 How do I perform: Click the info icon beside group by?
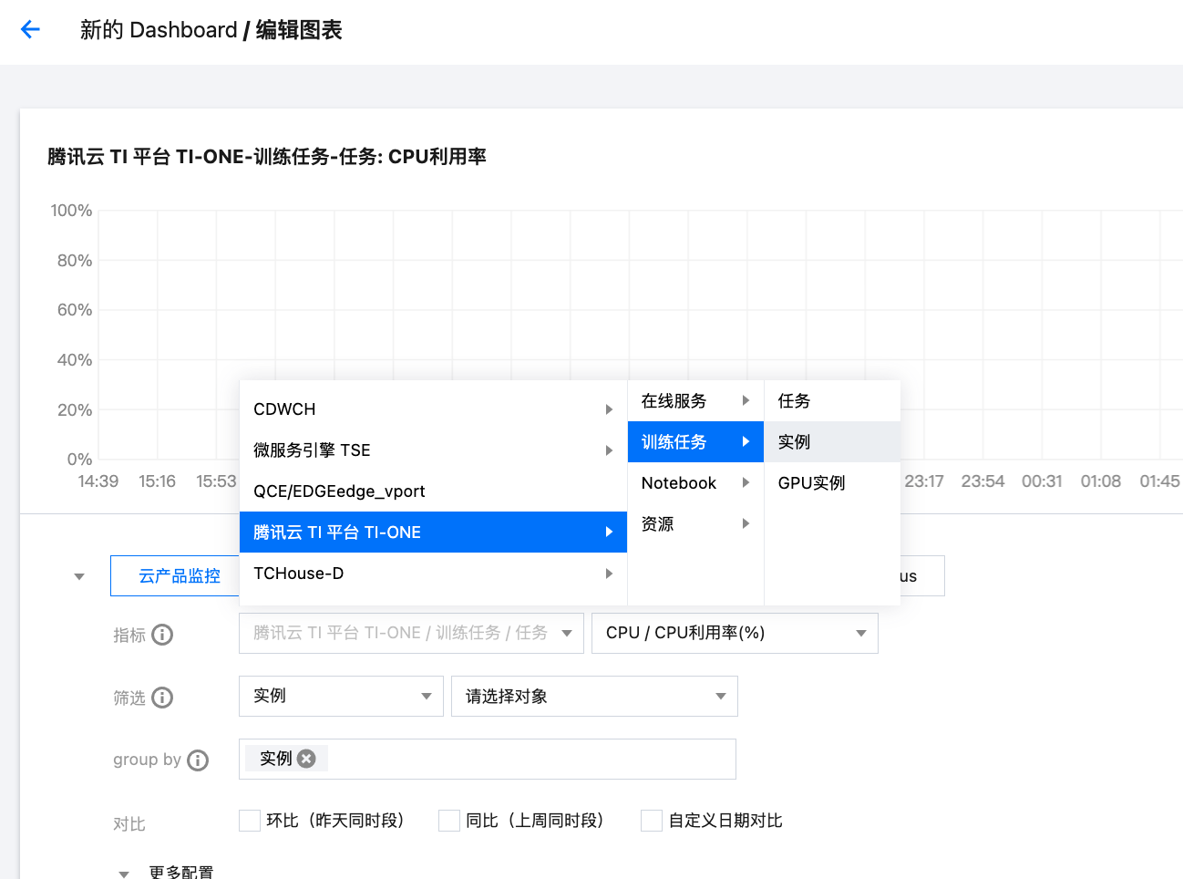(198, 760)
